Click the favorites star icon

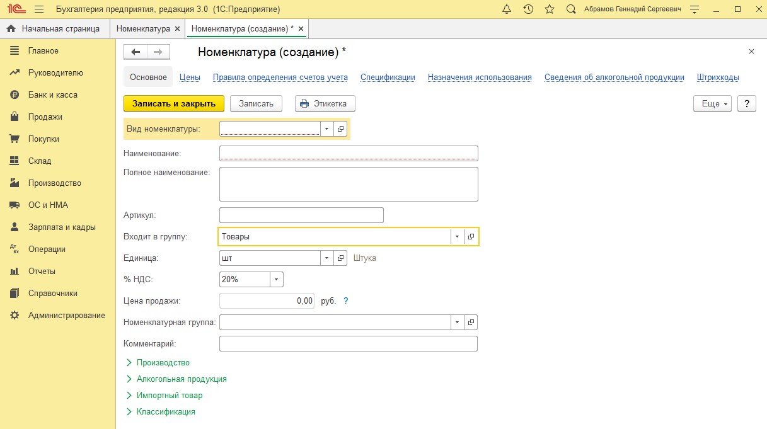550,9
